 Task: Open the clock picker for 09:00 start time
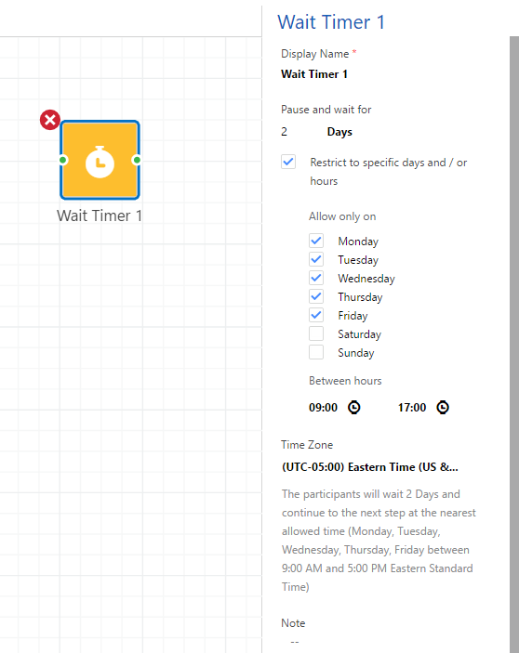[354, 407]
